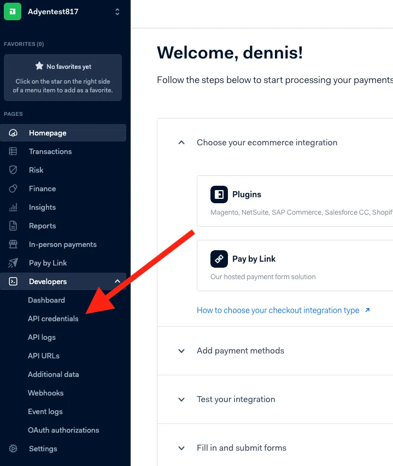393x466 pixels.
Task: Click the In-person payments store icon
Action: click(x=13, y=244)
